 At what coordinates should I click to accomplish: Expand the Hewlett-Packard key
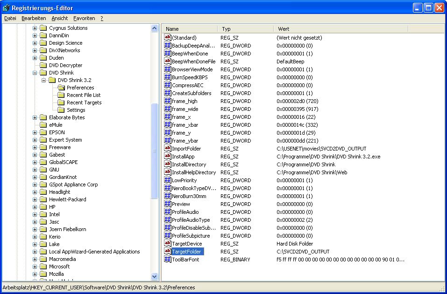pos(35,199)
